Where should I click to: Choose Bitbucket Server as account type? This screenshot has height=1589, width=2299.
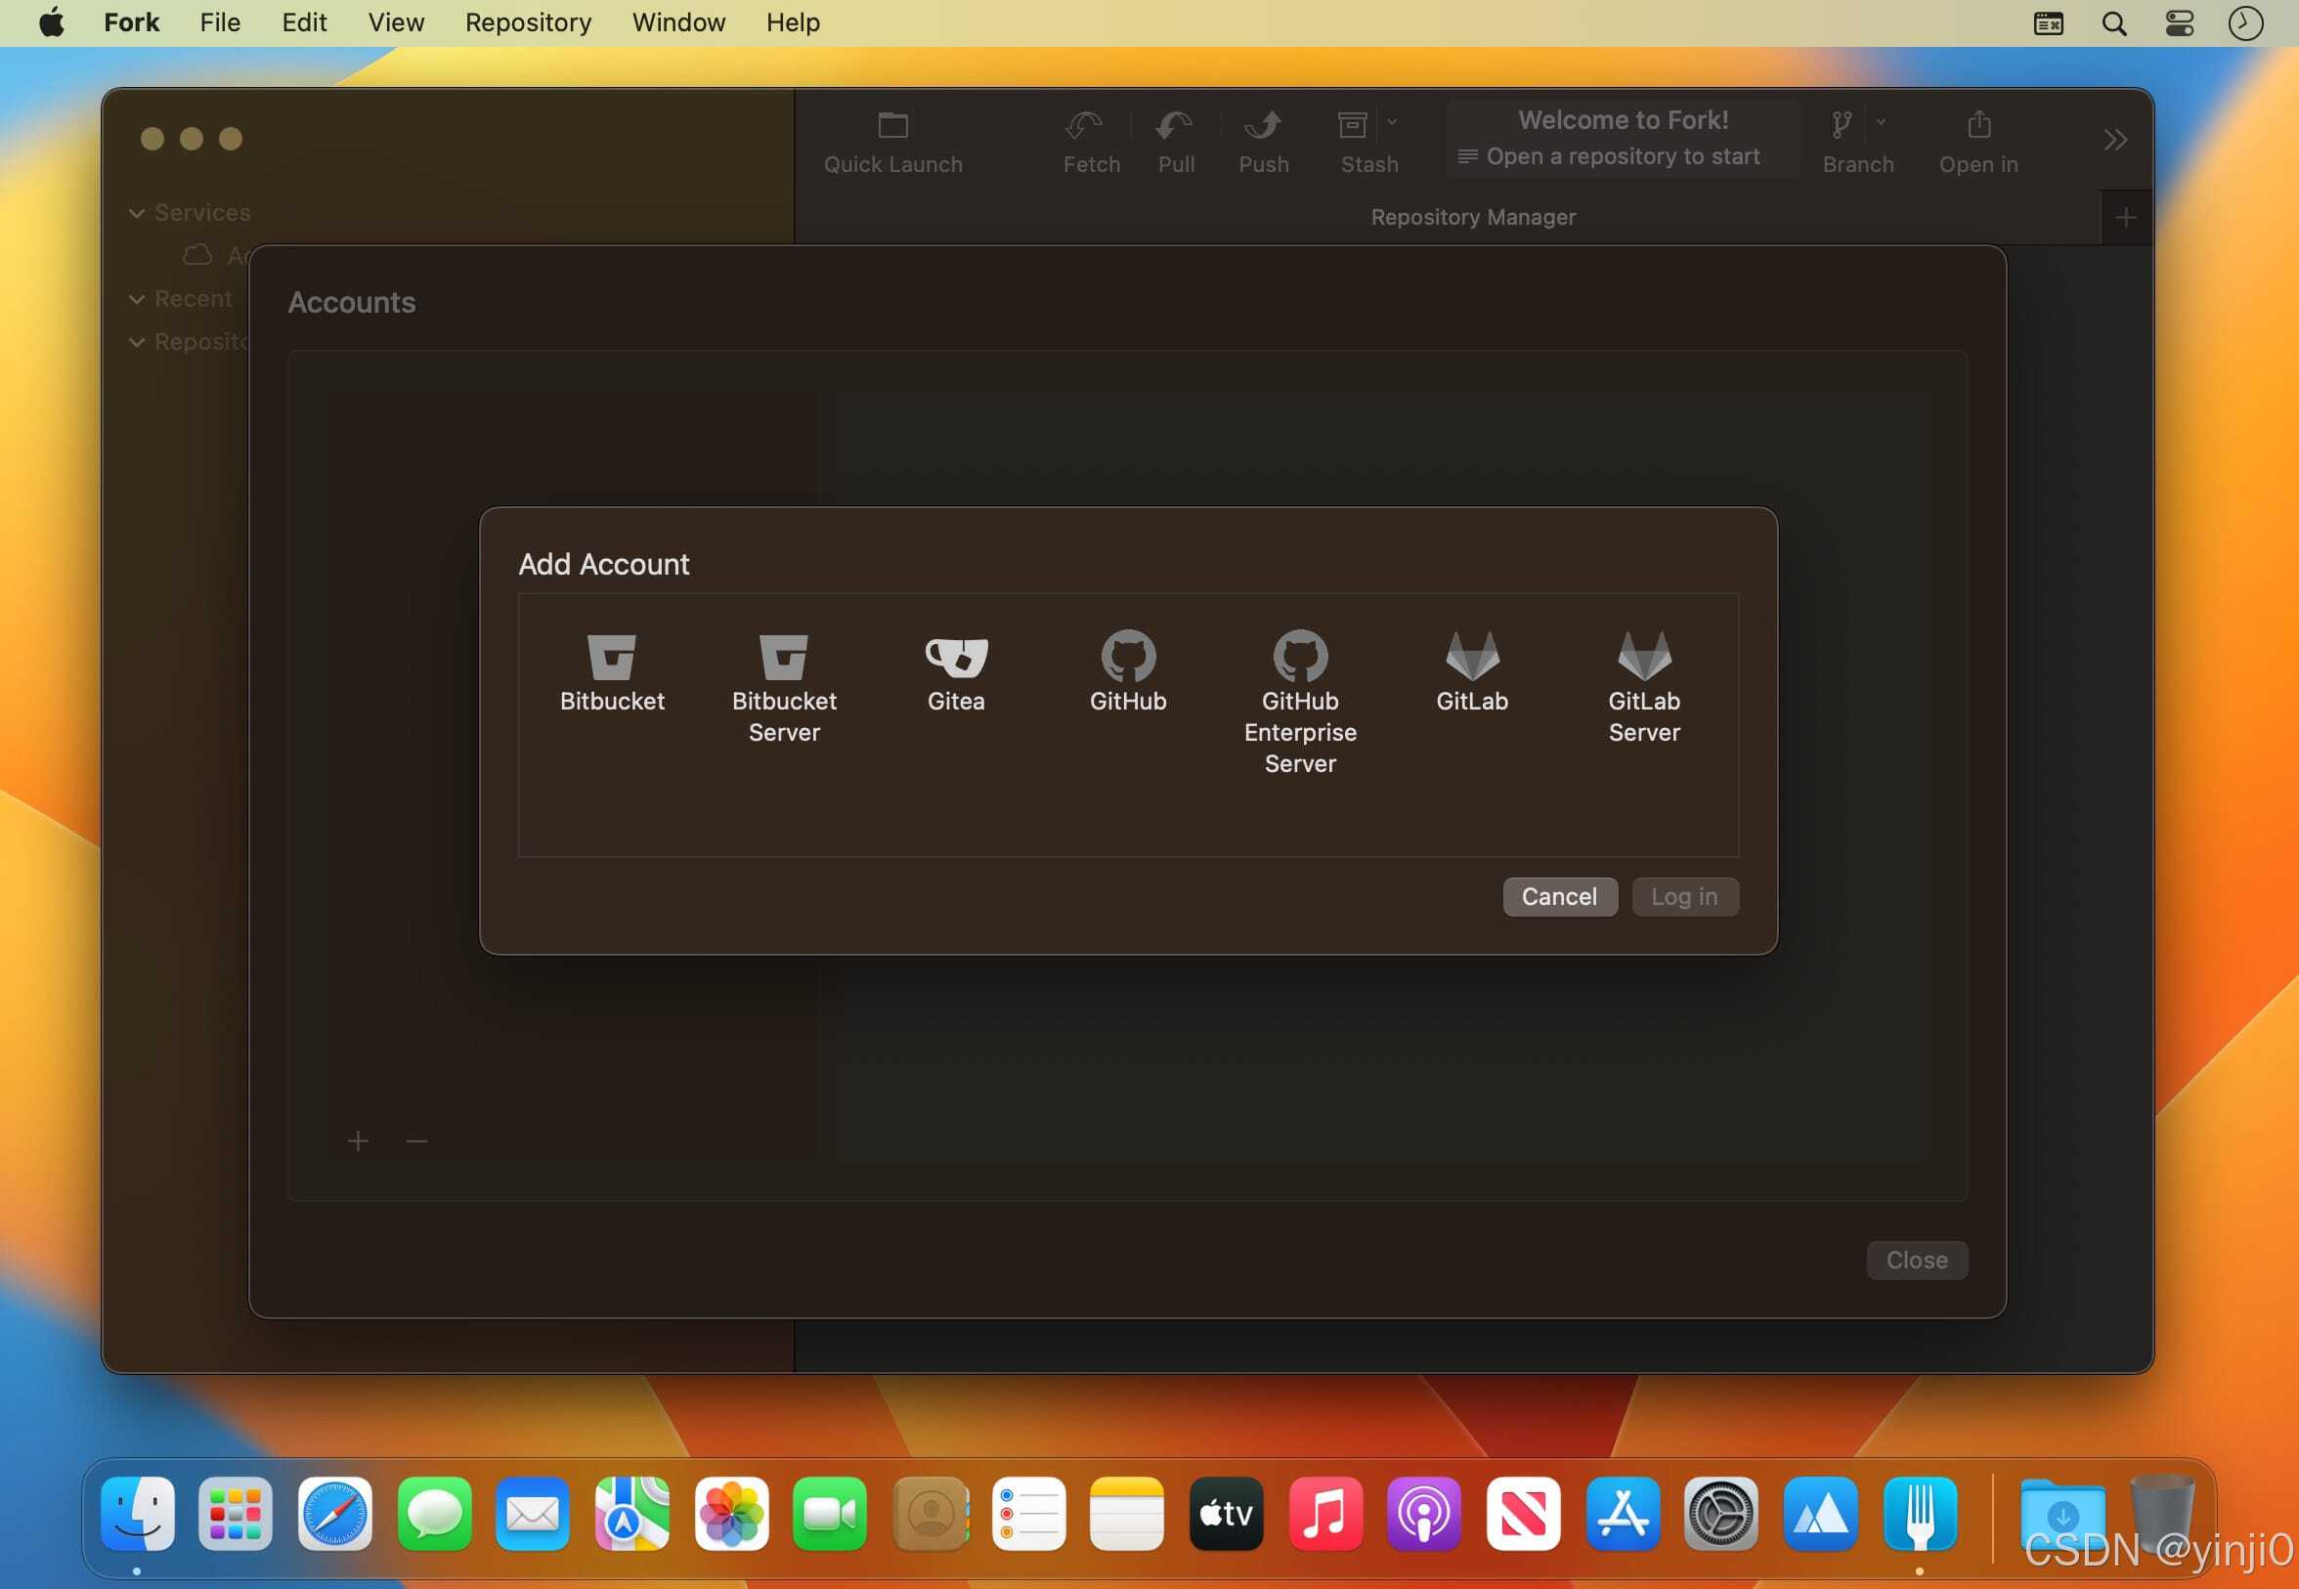784,687
